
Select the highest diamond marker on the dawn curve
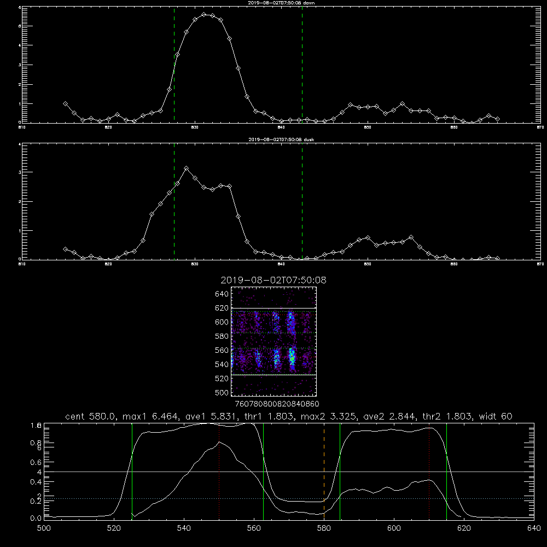click(204, 14)
